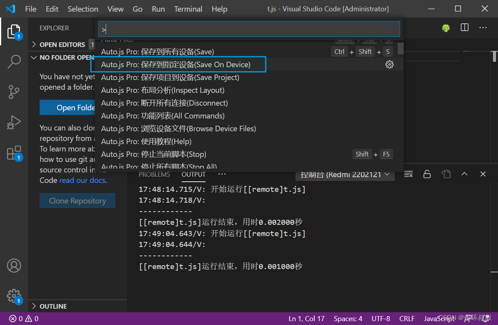Open the Selection menu
Screen dimensions: 498x325
click(83, 9)
